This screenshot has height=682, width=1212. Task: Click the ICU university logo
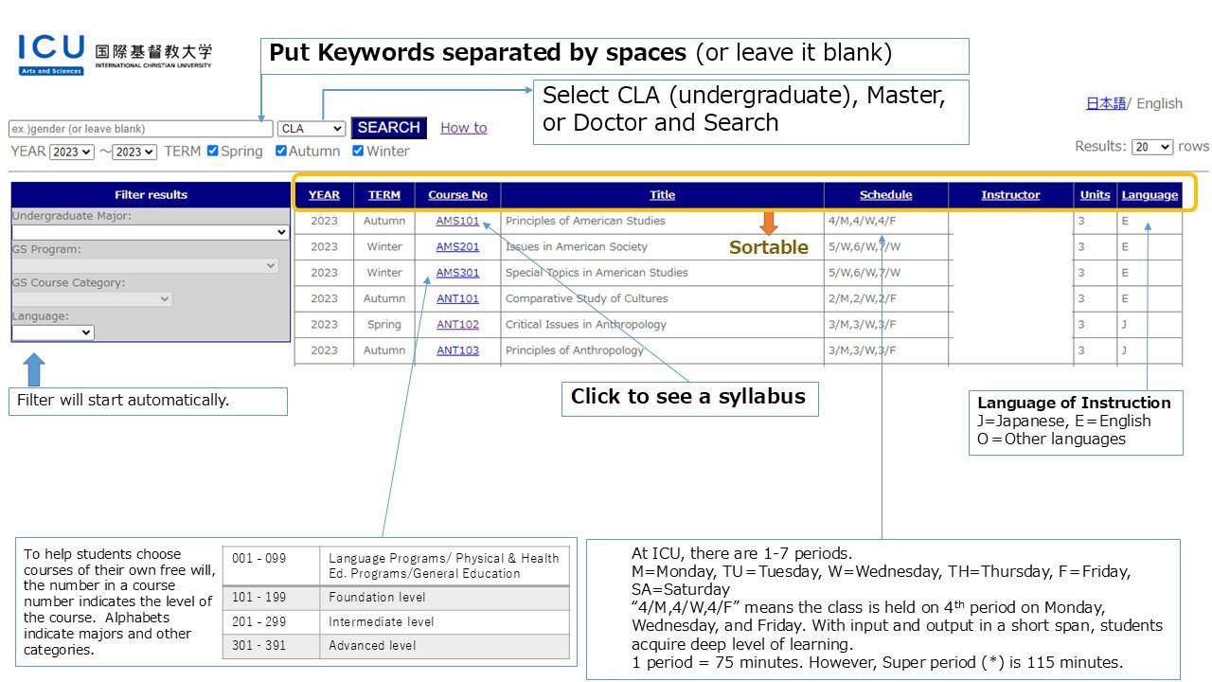(x=115, y=55)
